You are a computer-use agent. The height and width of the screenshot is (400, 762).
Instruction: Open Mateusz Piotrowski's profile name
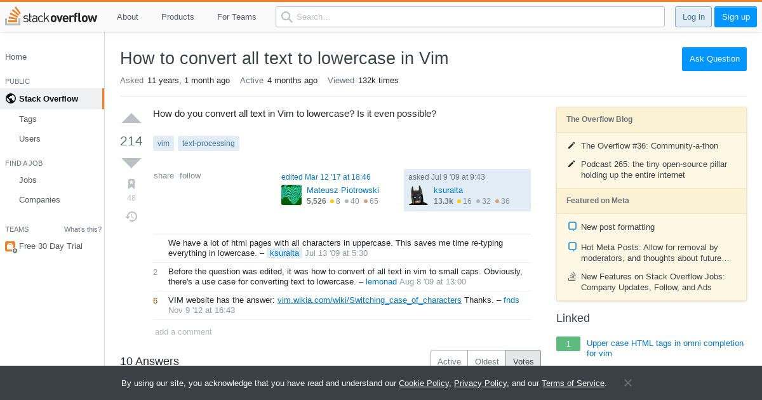coord(343,190)
